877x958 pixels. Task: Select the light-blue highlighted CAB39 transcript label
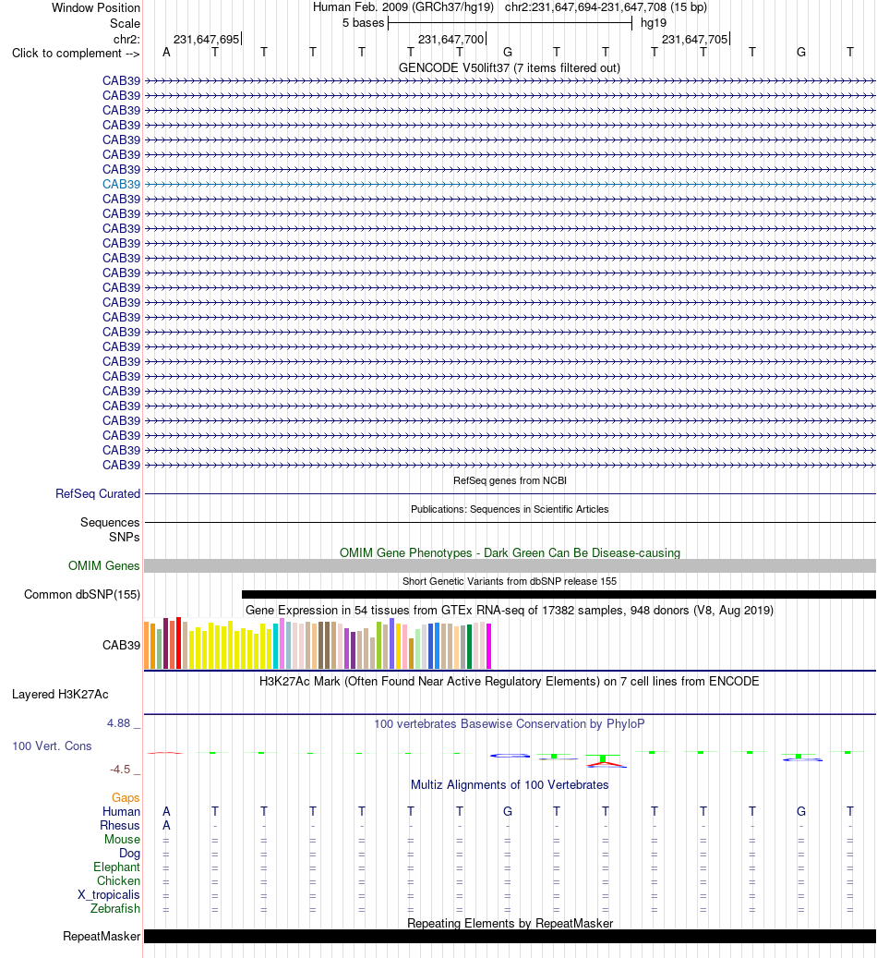[x=121, y=184]
